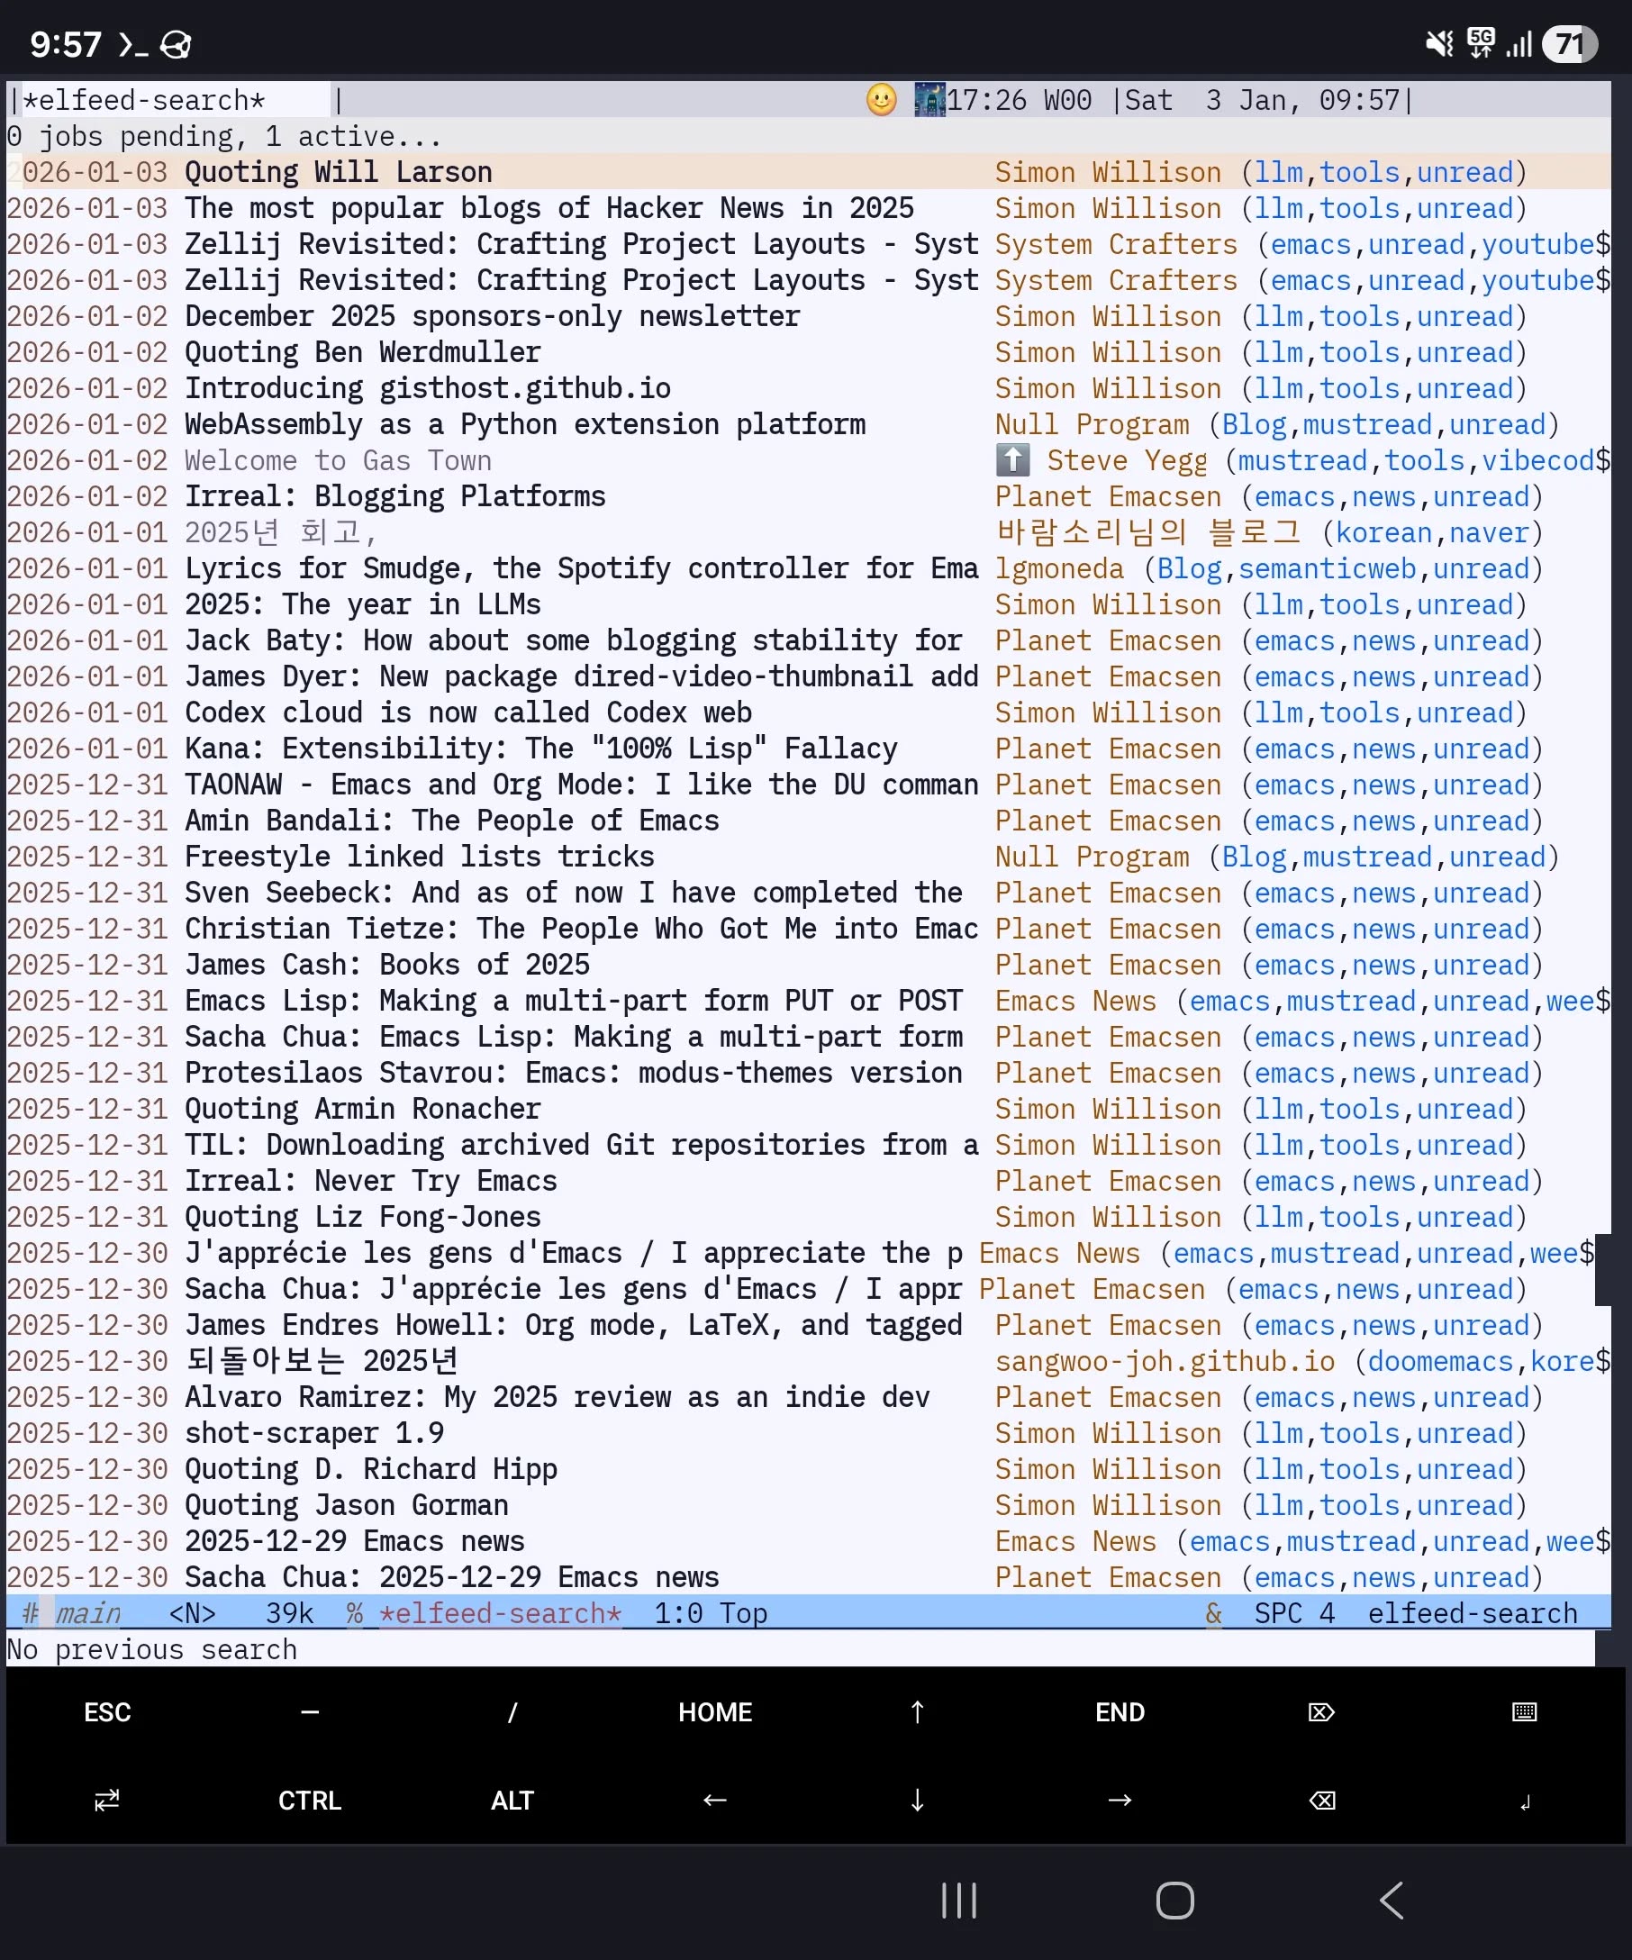
Task: Toggle the ALT modifier key
Action: point(512,1801)
